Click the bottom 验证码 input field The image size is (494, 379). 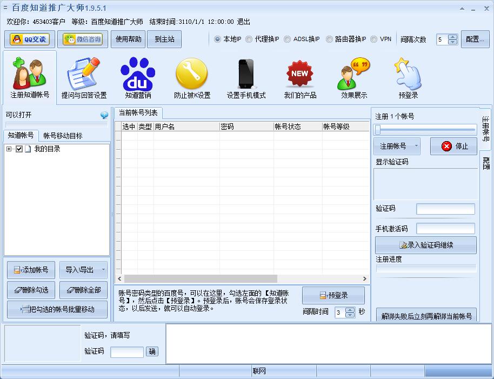[127, 352]
